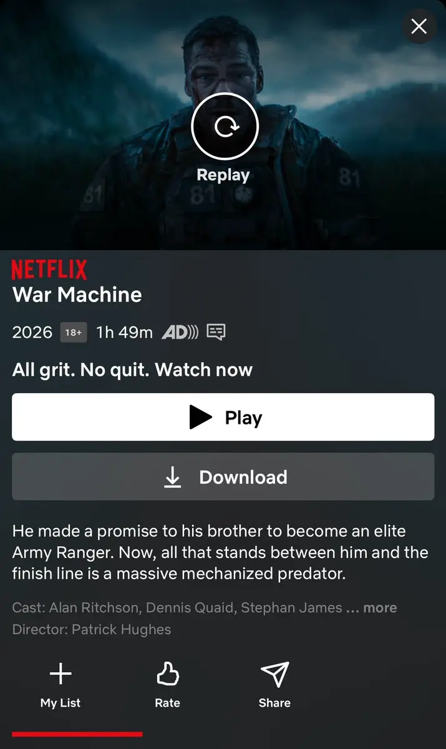Tap the audio description AD icon
Image resolution: width=446 pixels, height=749 pixels.
(180, 333)
